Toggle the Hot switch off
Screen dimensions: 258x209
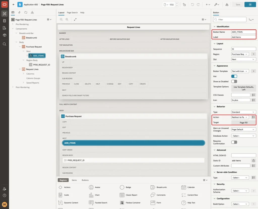click(x=234, y=76)
